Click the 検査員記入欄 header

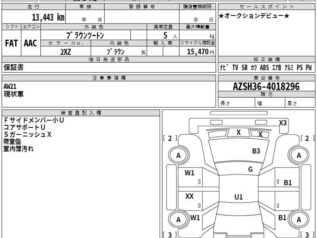click(81, 113)
